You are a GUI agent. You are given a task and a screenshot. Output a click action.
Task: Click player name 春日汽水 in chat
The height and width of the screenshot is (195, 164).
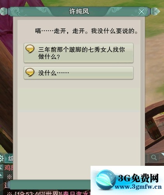point(76,193)
